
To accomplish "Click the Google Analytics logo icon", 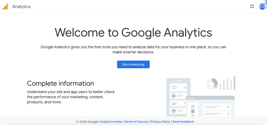I will click(5, 7).
